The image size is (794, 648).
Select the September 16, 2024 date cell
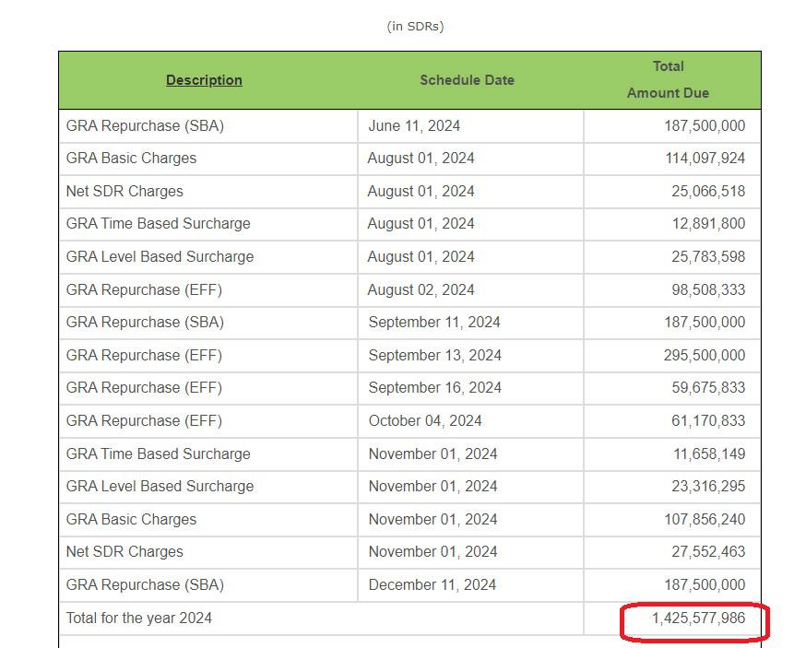[x=434, y=388]
